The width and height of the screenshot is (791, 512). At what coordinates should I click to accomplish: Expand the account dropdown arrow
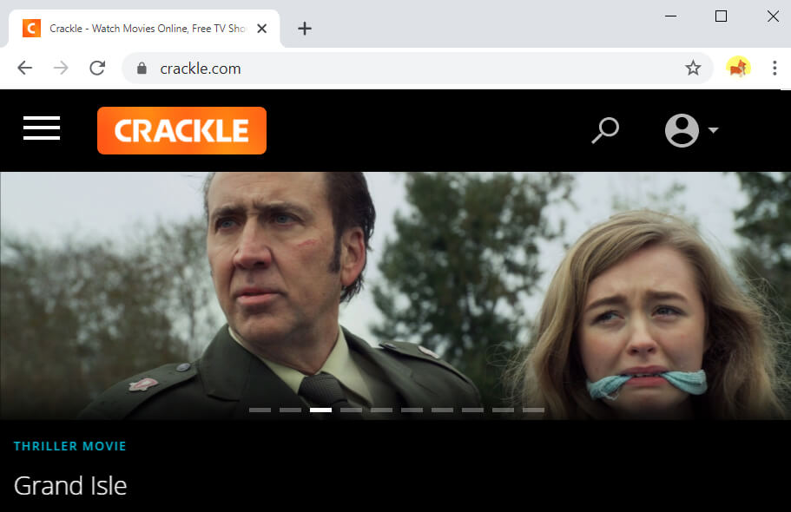coord(713,130)
